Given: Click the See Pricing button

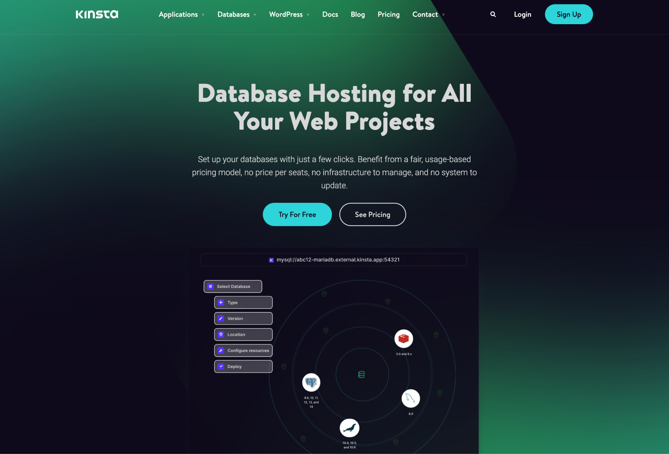Looking at the screenshot, I should pyautogui.click(x=372, y=214).
